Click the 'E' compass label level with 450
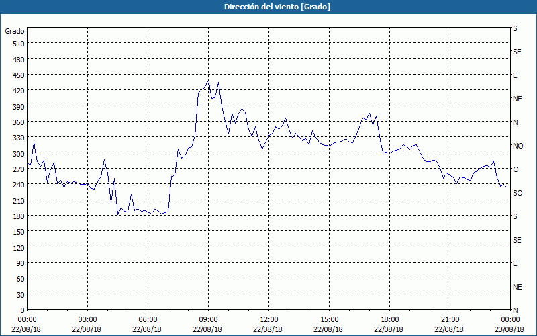Viewport: 537px width, 336px height. pyautogui.click(x=515, y=75)
